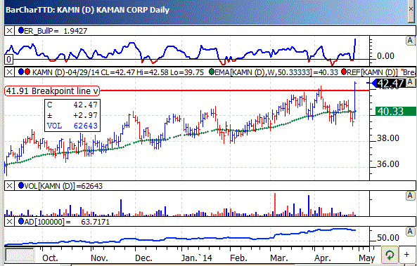This screenshot has height=266, width=417.
Task: Toggle auto-scale A on volume pane
Action: [x=410, y=197]
